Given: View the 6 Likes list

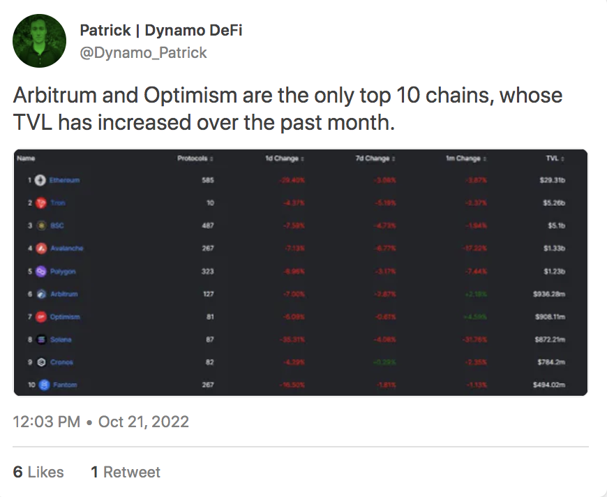Looking at the screenshot, I should (38, 473).
